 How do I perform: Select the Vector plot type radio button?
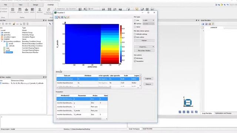135,27
